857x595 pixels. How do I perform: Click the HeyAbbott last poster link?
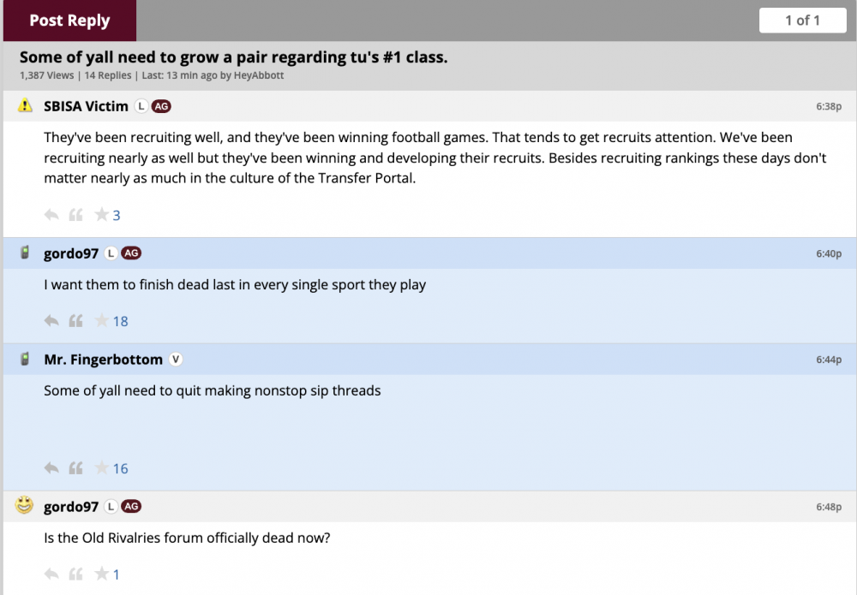click(x=259, y=75)
